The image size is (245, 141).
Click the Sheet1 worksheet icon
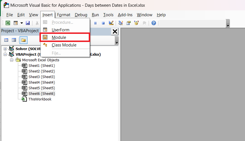(x=24, y=65)
